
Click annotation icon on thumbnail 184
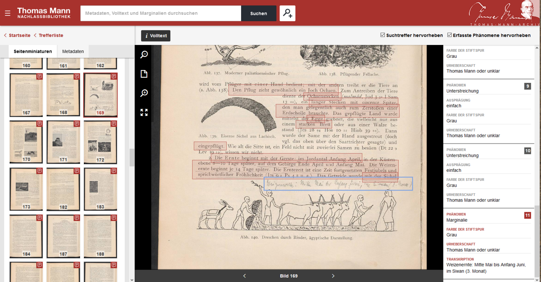coord(40,218)
